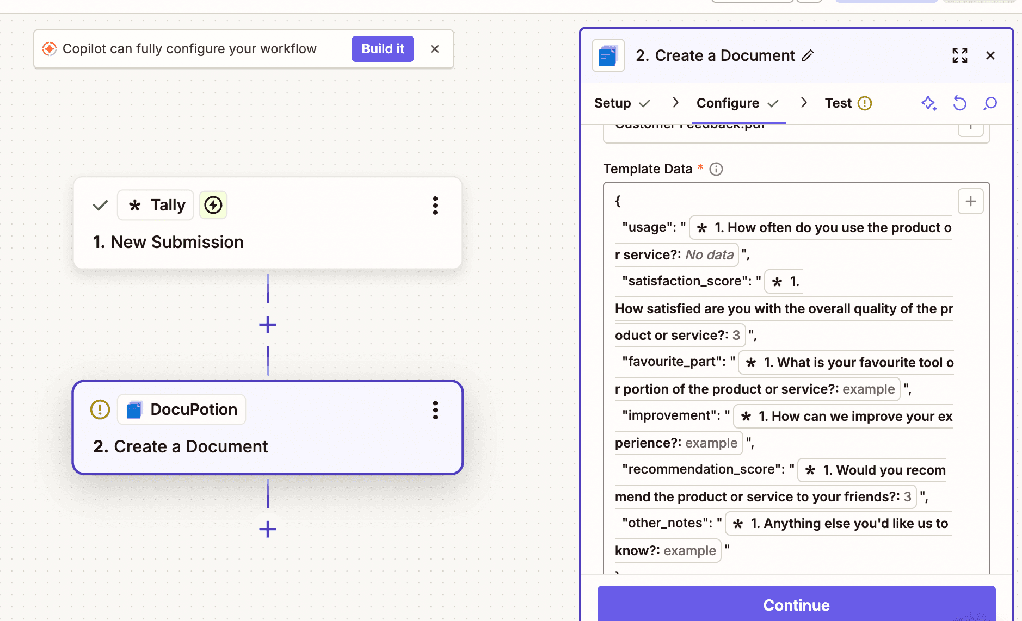Image resolution: width=1022 pixels, height=621 pixels.
Task: Click the Tally step completed checkmark
Action: click(x=100, y=206)
